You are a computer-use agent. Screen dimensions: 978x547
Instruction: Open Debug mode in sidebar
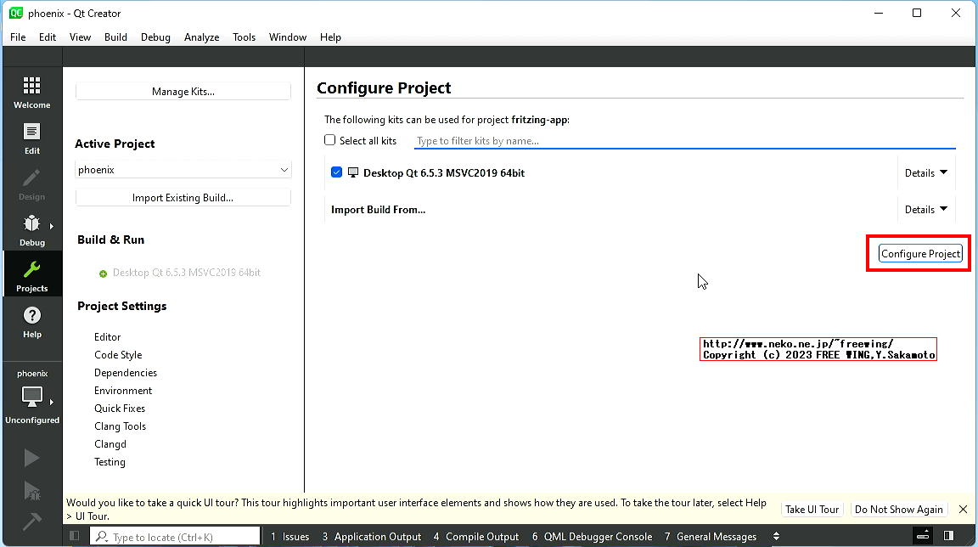pos(31,230)
